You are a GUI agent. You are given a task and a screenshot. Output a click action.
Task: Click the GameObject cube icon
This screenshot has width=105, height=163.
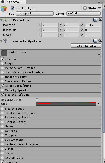pos(4,9)
